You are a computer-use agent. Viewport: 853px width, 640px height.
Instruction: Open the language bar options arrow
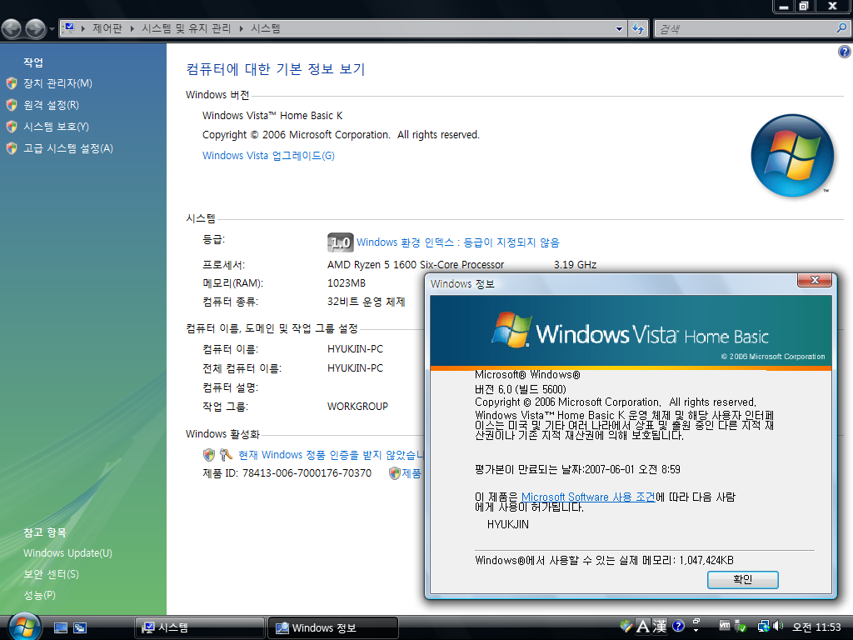tap(696, 630)
